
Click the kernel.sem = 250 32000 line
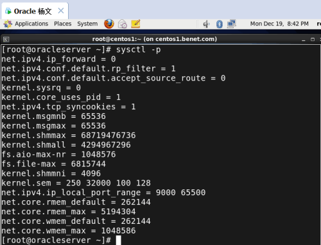tap(76, 183)
